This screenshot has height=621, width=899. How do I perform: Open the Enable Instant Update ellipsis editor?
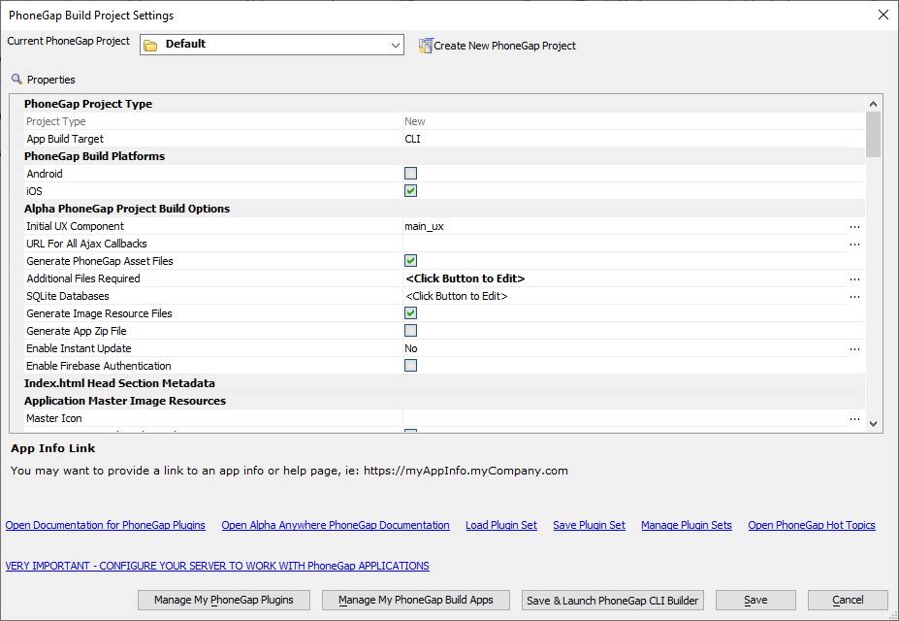point(854,348)
